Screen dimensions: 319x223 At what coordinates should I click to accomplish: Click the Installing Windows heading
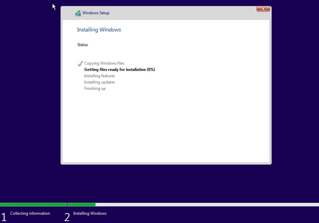pos(99,30)
